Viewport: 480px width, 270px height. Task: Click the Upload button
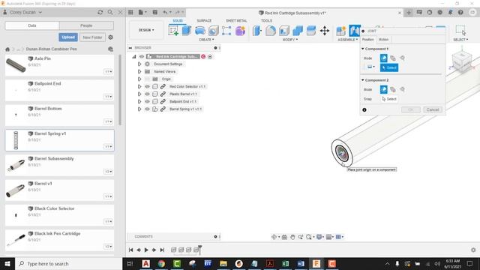(68, 37)
